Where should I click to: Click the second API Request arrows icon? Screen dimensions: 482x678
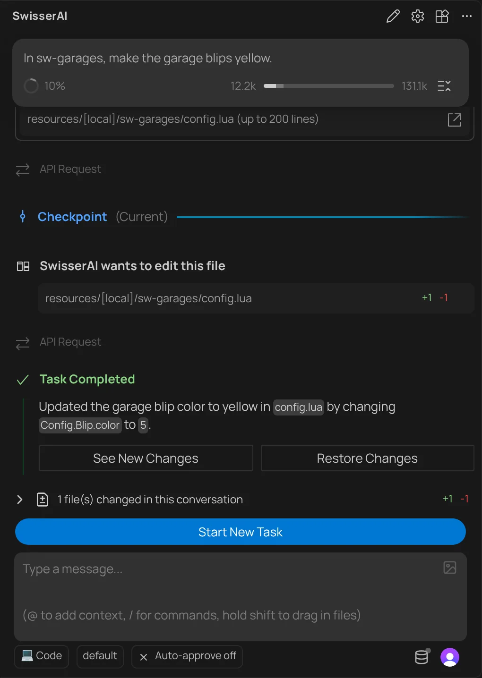(x=23, y=343)
